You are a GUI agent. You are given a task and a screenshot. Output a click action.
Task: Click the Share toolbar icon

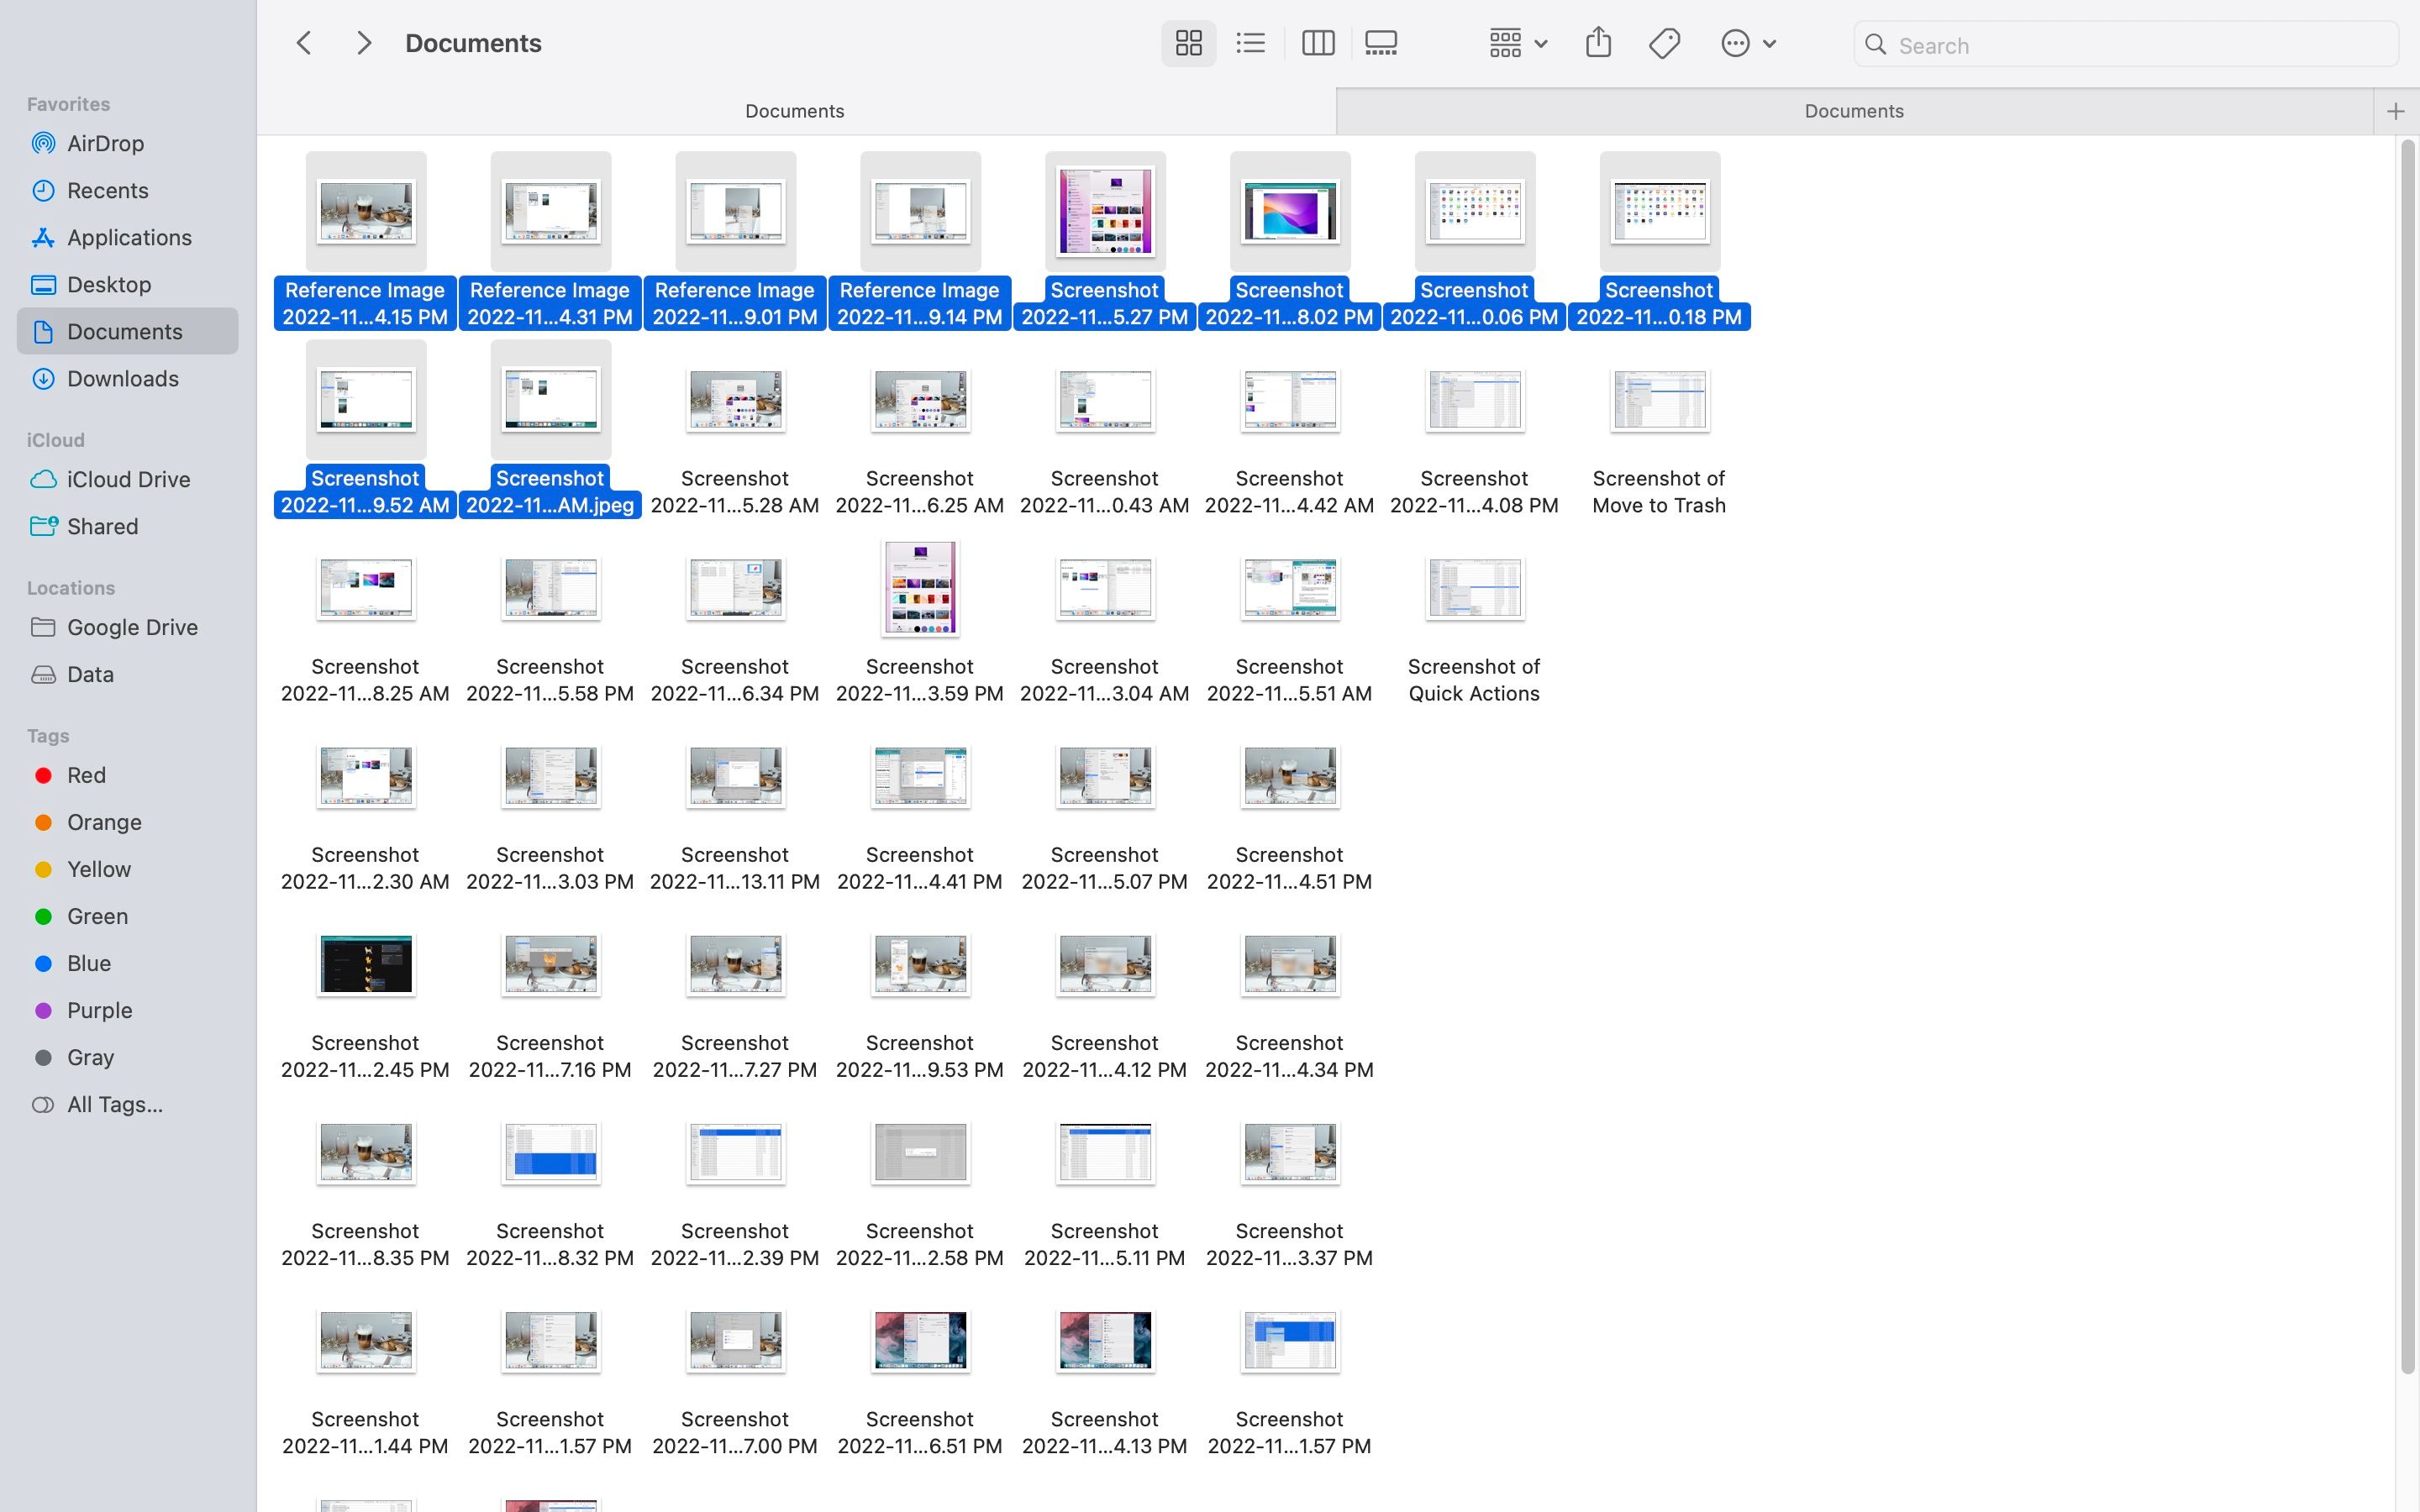1598,44
